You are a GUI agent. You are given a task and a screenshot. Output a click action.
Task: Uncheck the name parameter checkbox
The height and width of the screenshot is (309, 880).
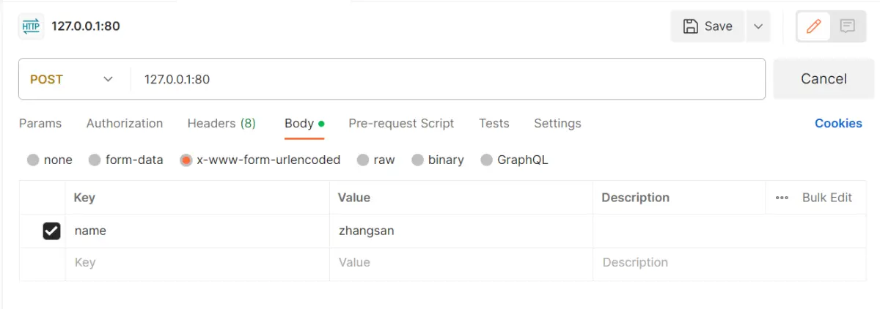coord(51,231)
